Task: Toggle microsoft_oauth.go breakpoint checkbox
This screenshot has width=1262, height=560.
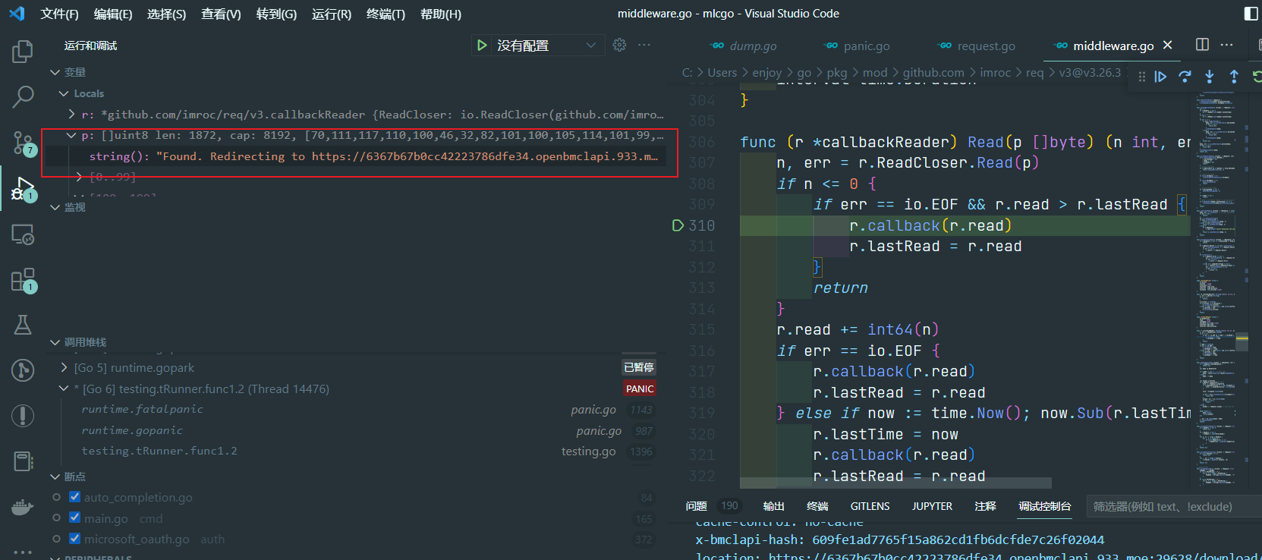Action: pyautogui.click(x=74, y=539)
